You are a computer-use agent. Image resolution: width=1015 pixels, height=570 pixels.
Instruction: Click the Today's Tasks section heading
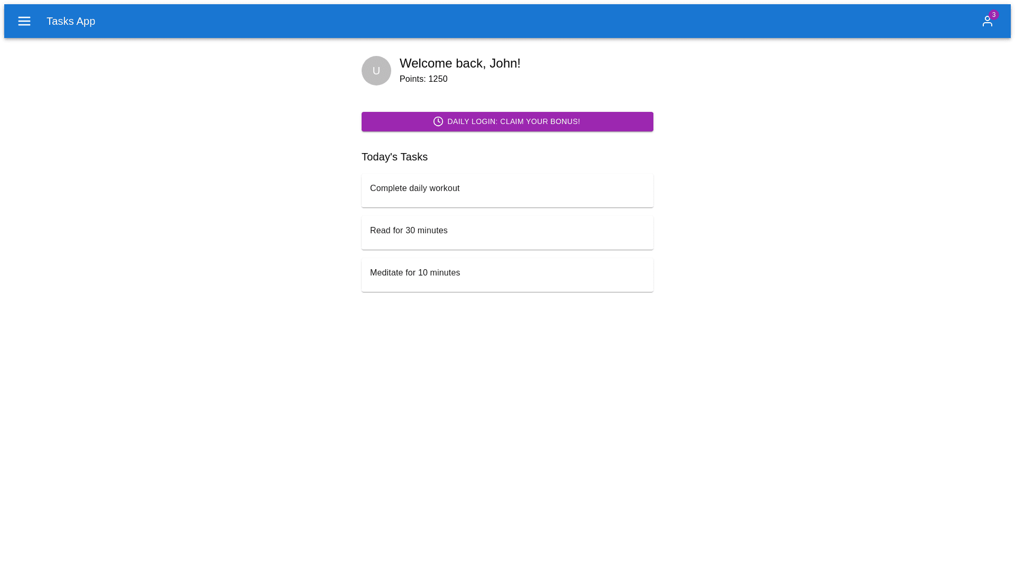(x=394, y=157)
